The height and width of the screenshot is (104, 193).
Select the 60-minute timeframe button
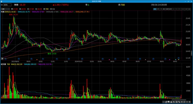click(x=189, y=9)
